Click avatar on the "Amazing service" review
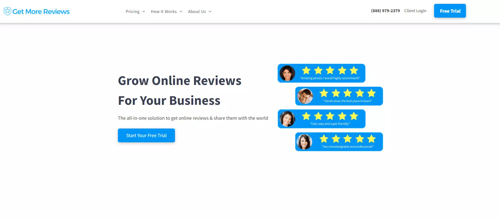 tap(287, 73)
